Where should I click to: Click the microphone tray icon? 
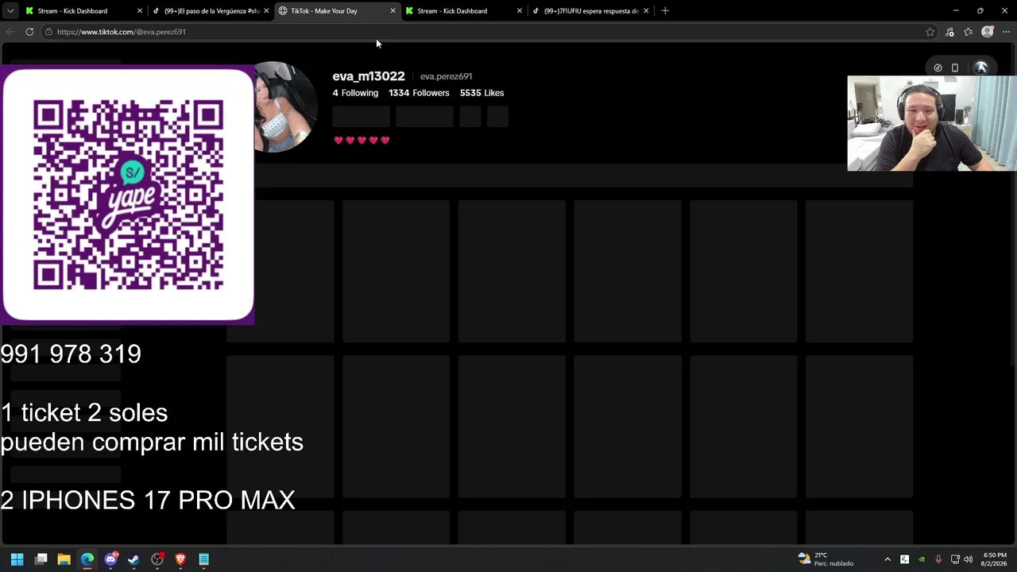tap(938, 559)
